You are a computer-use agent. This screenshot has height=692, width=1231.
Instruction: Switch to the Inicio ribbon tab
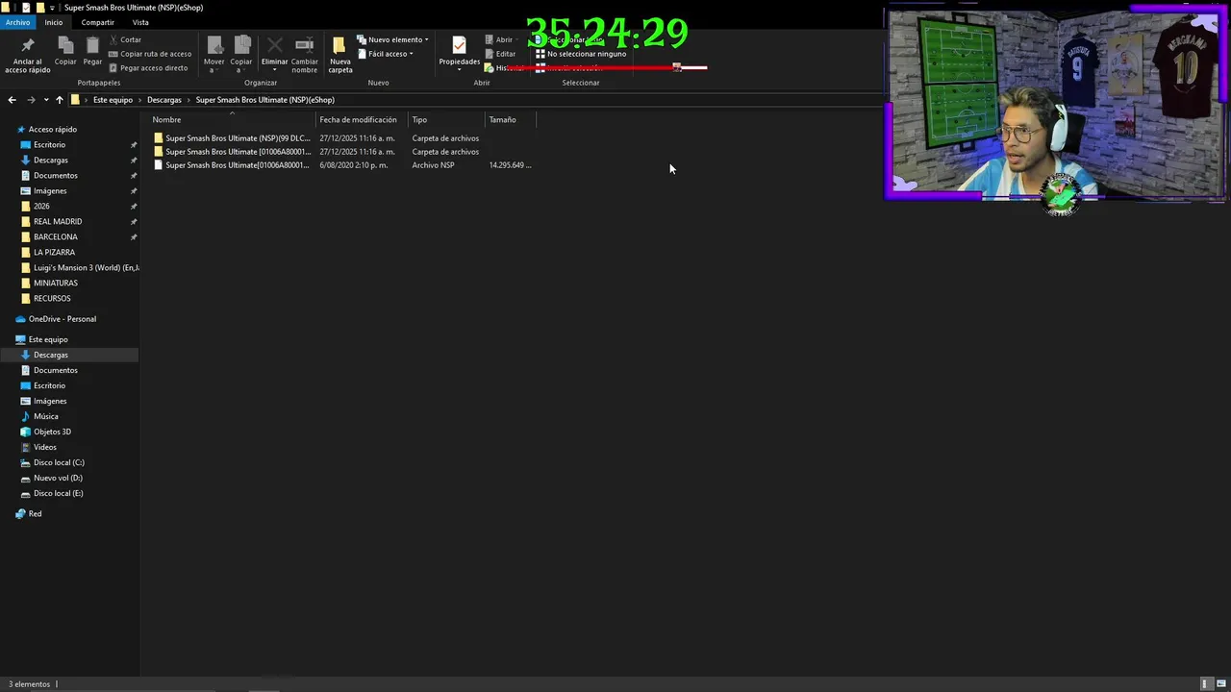[x=54, y=22]
